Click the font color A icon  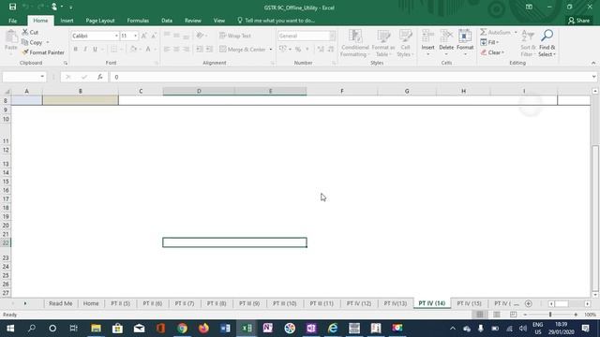148,50
